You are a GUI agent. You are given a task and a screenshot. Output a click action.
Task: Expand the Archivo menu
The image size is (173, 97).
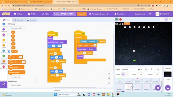[x=33, y=14]
